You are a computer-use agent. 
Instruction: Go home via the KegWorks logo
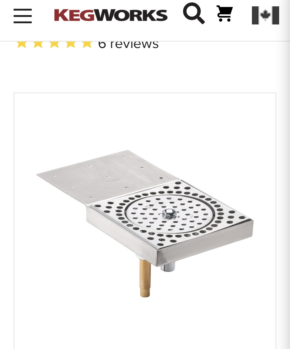pyautogui.click(x=111, y=15)
